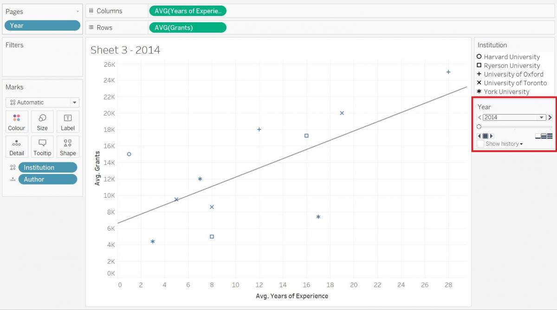Click the shape icon beside Institution pill
Screen dimensions: 557x310
tap(13, 168)
